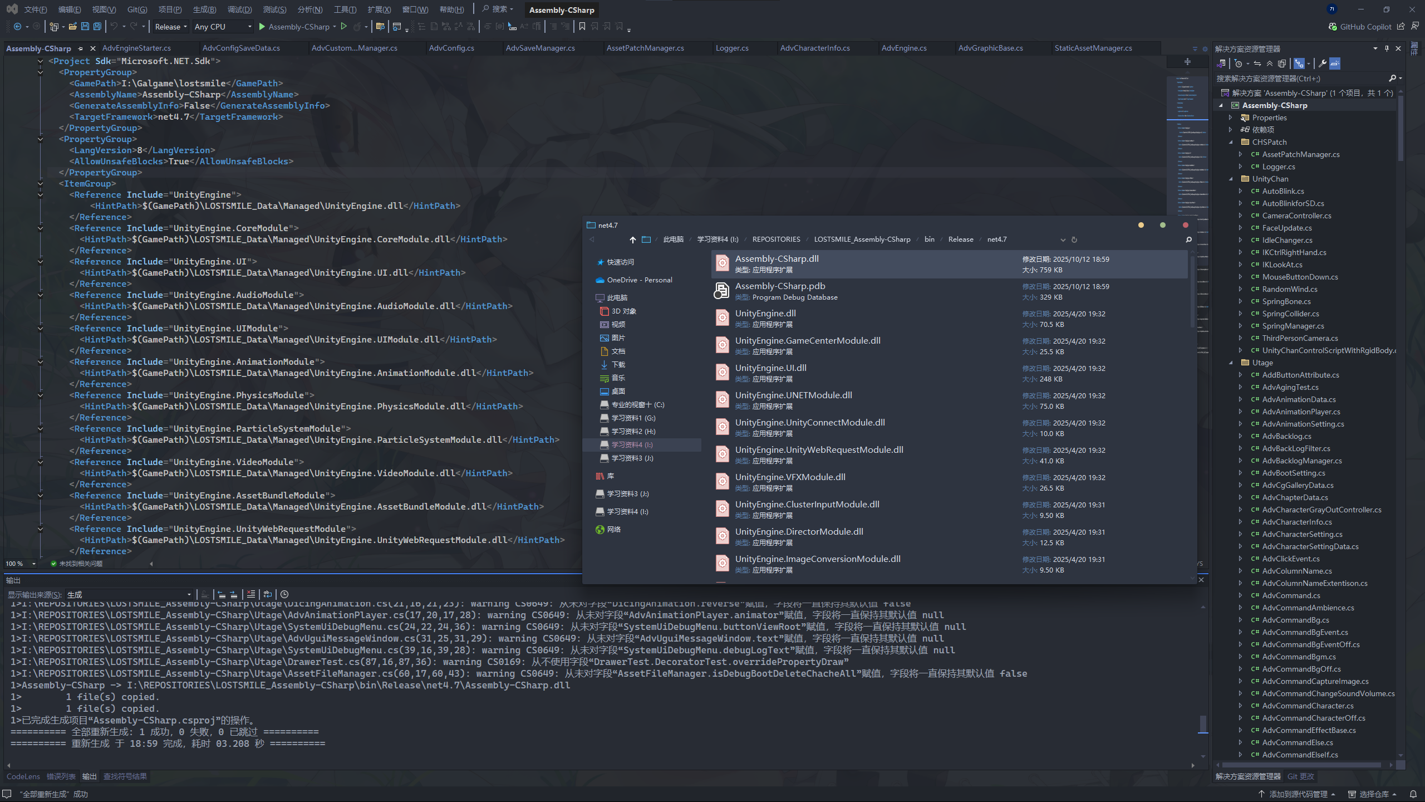Switch to the AdvEngine.cs tab
Viewport: 1425px width, 802px height.
point(904,48)
